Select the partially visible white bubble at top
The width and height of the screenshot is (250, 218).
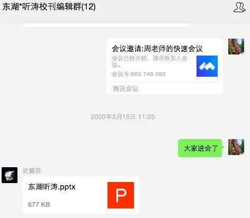point(106,25)
